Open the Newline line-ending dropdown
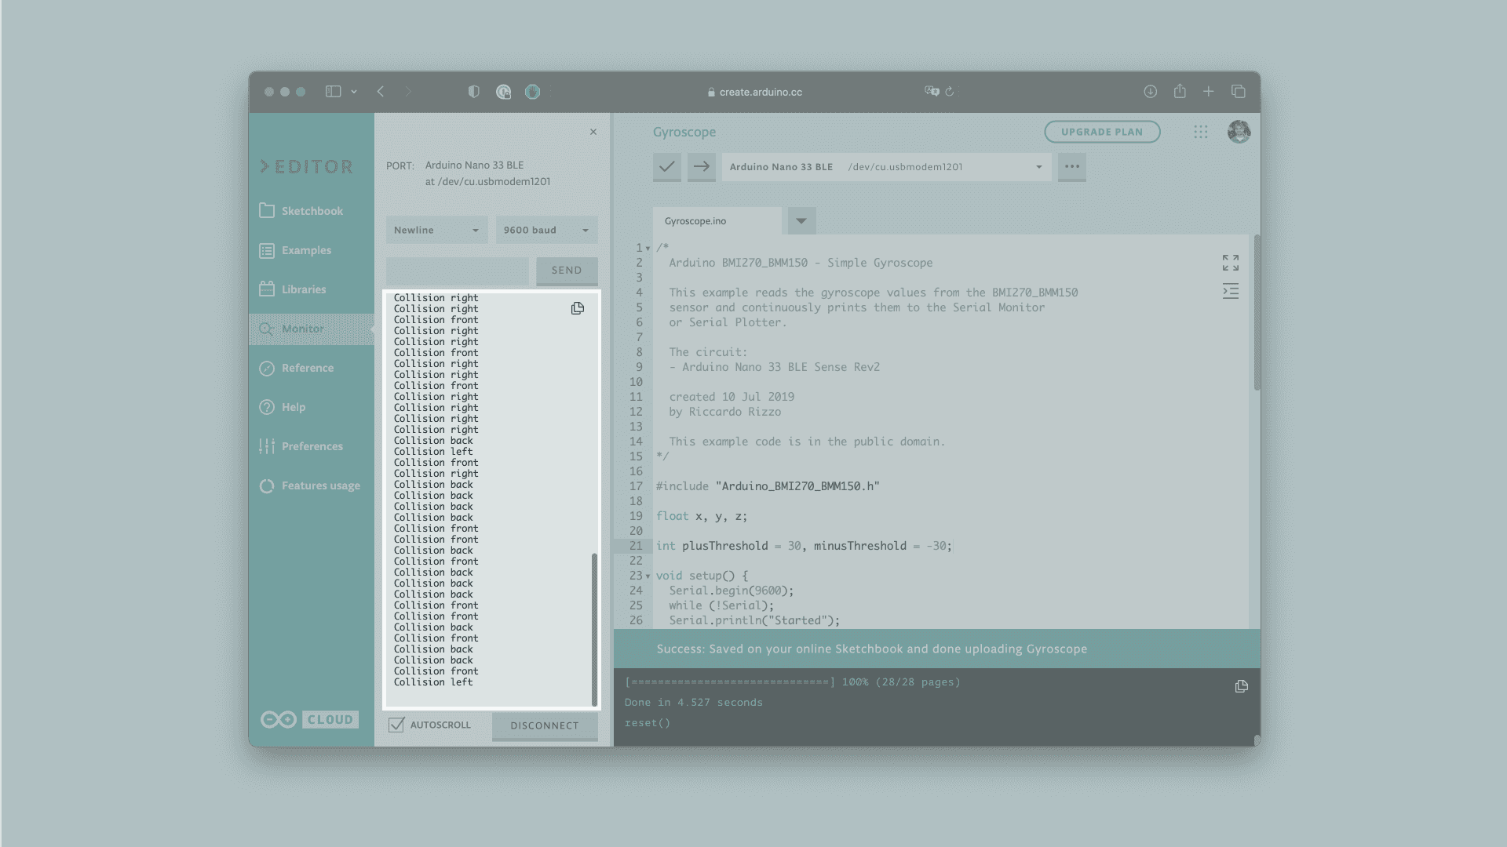Image resolution: width=1507 pixels, height=847 pixels. (x=436, y=230)
